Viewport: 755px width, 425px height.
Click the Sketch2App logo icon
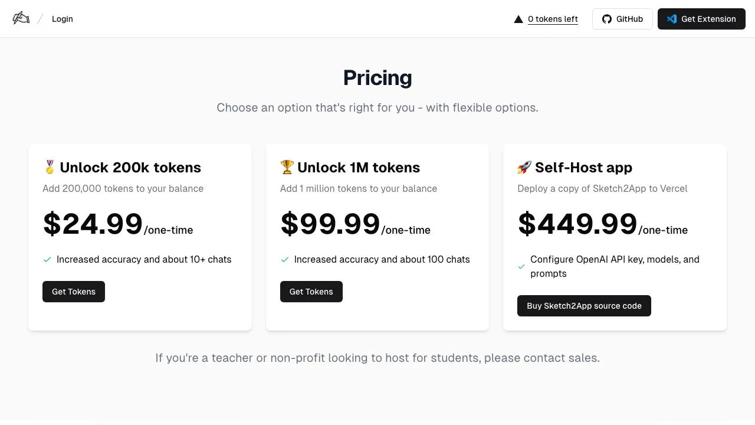point(21,18)
